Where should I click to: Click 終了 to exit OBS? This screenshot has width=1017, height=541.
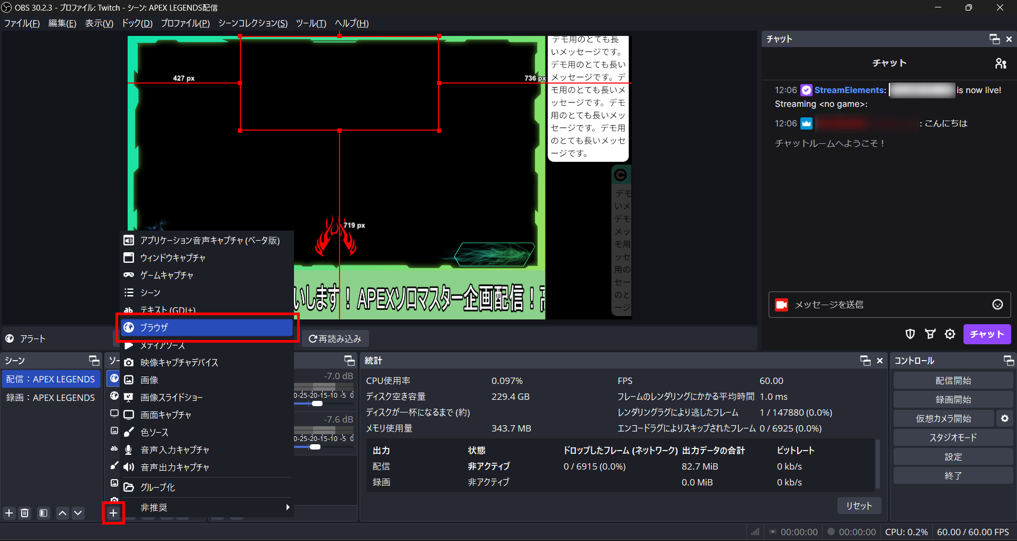point(953,476)
